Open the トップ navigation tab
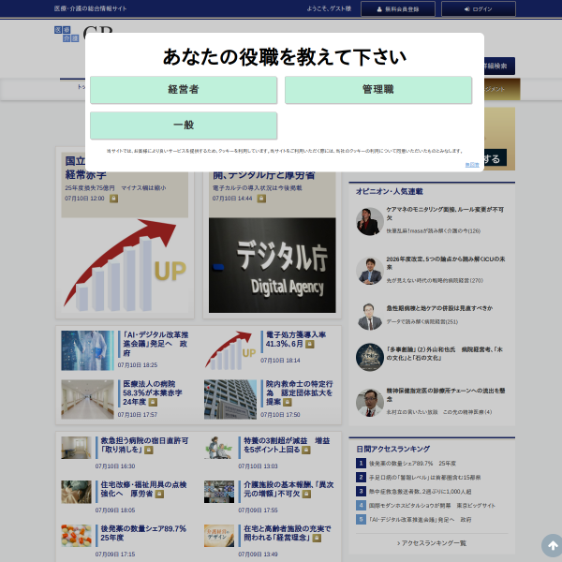Viewport: 562px width, 562px height. 81,87
